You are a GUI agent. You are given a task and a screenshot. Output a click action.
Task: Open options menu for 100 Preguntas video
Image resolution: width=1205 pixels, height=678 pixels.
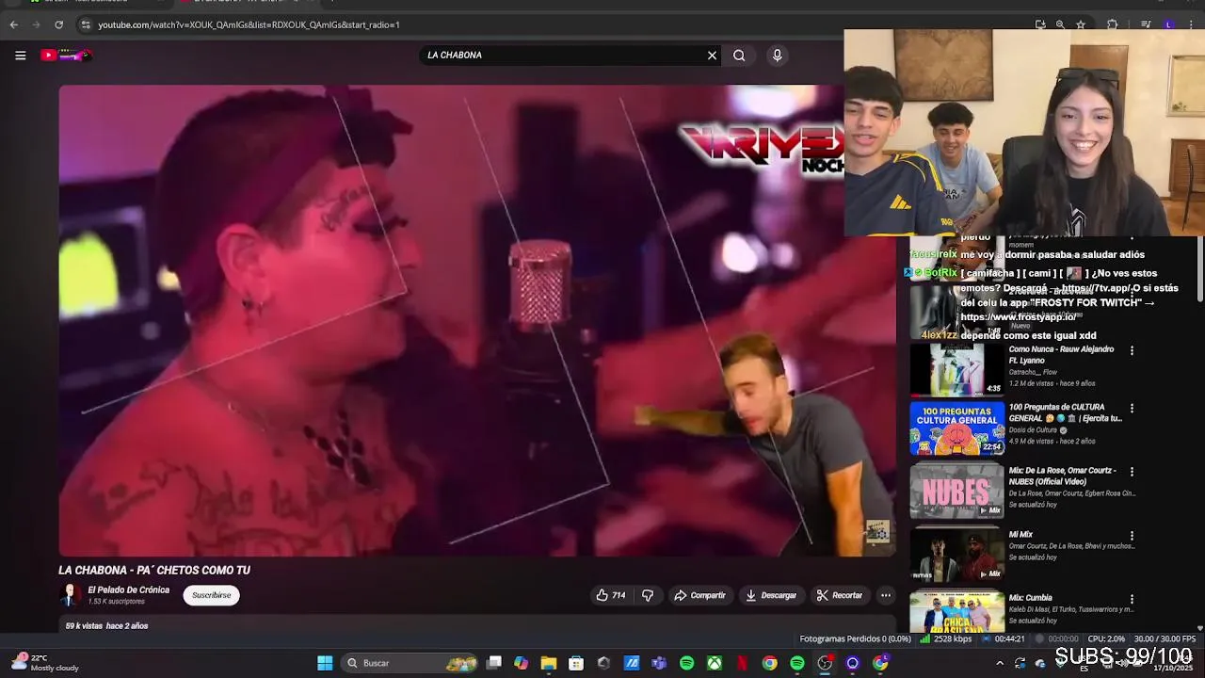click(1132, 409)
